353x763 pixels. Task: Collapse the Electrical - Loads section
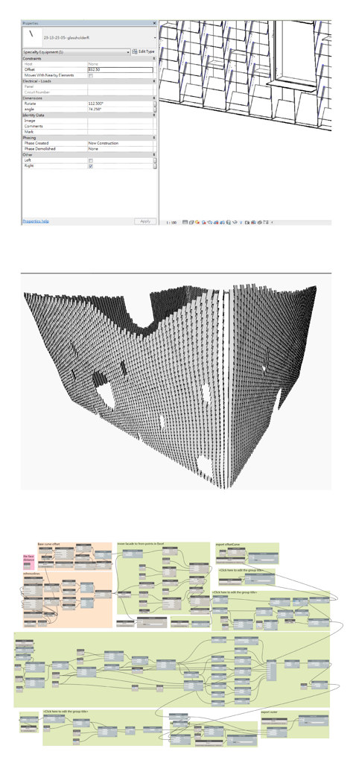pyautogui.click(x=155, y=81)
